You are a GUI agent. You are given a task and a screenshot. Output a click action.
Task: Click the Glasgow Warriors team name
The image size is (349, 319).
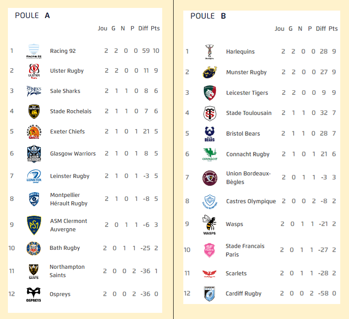pos(73,153)
